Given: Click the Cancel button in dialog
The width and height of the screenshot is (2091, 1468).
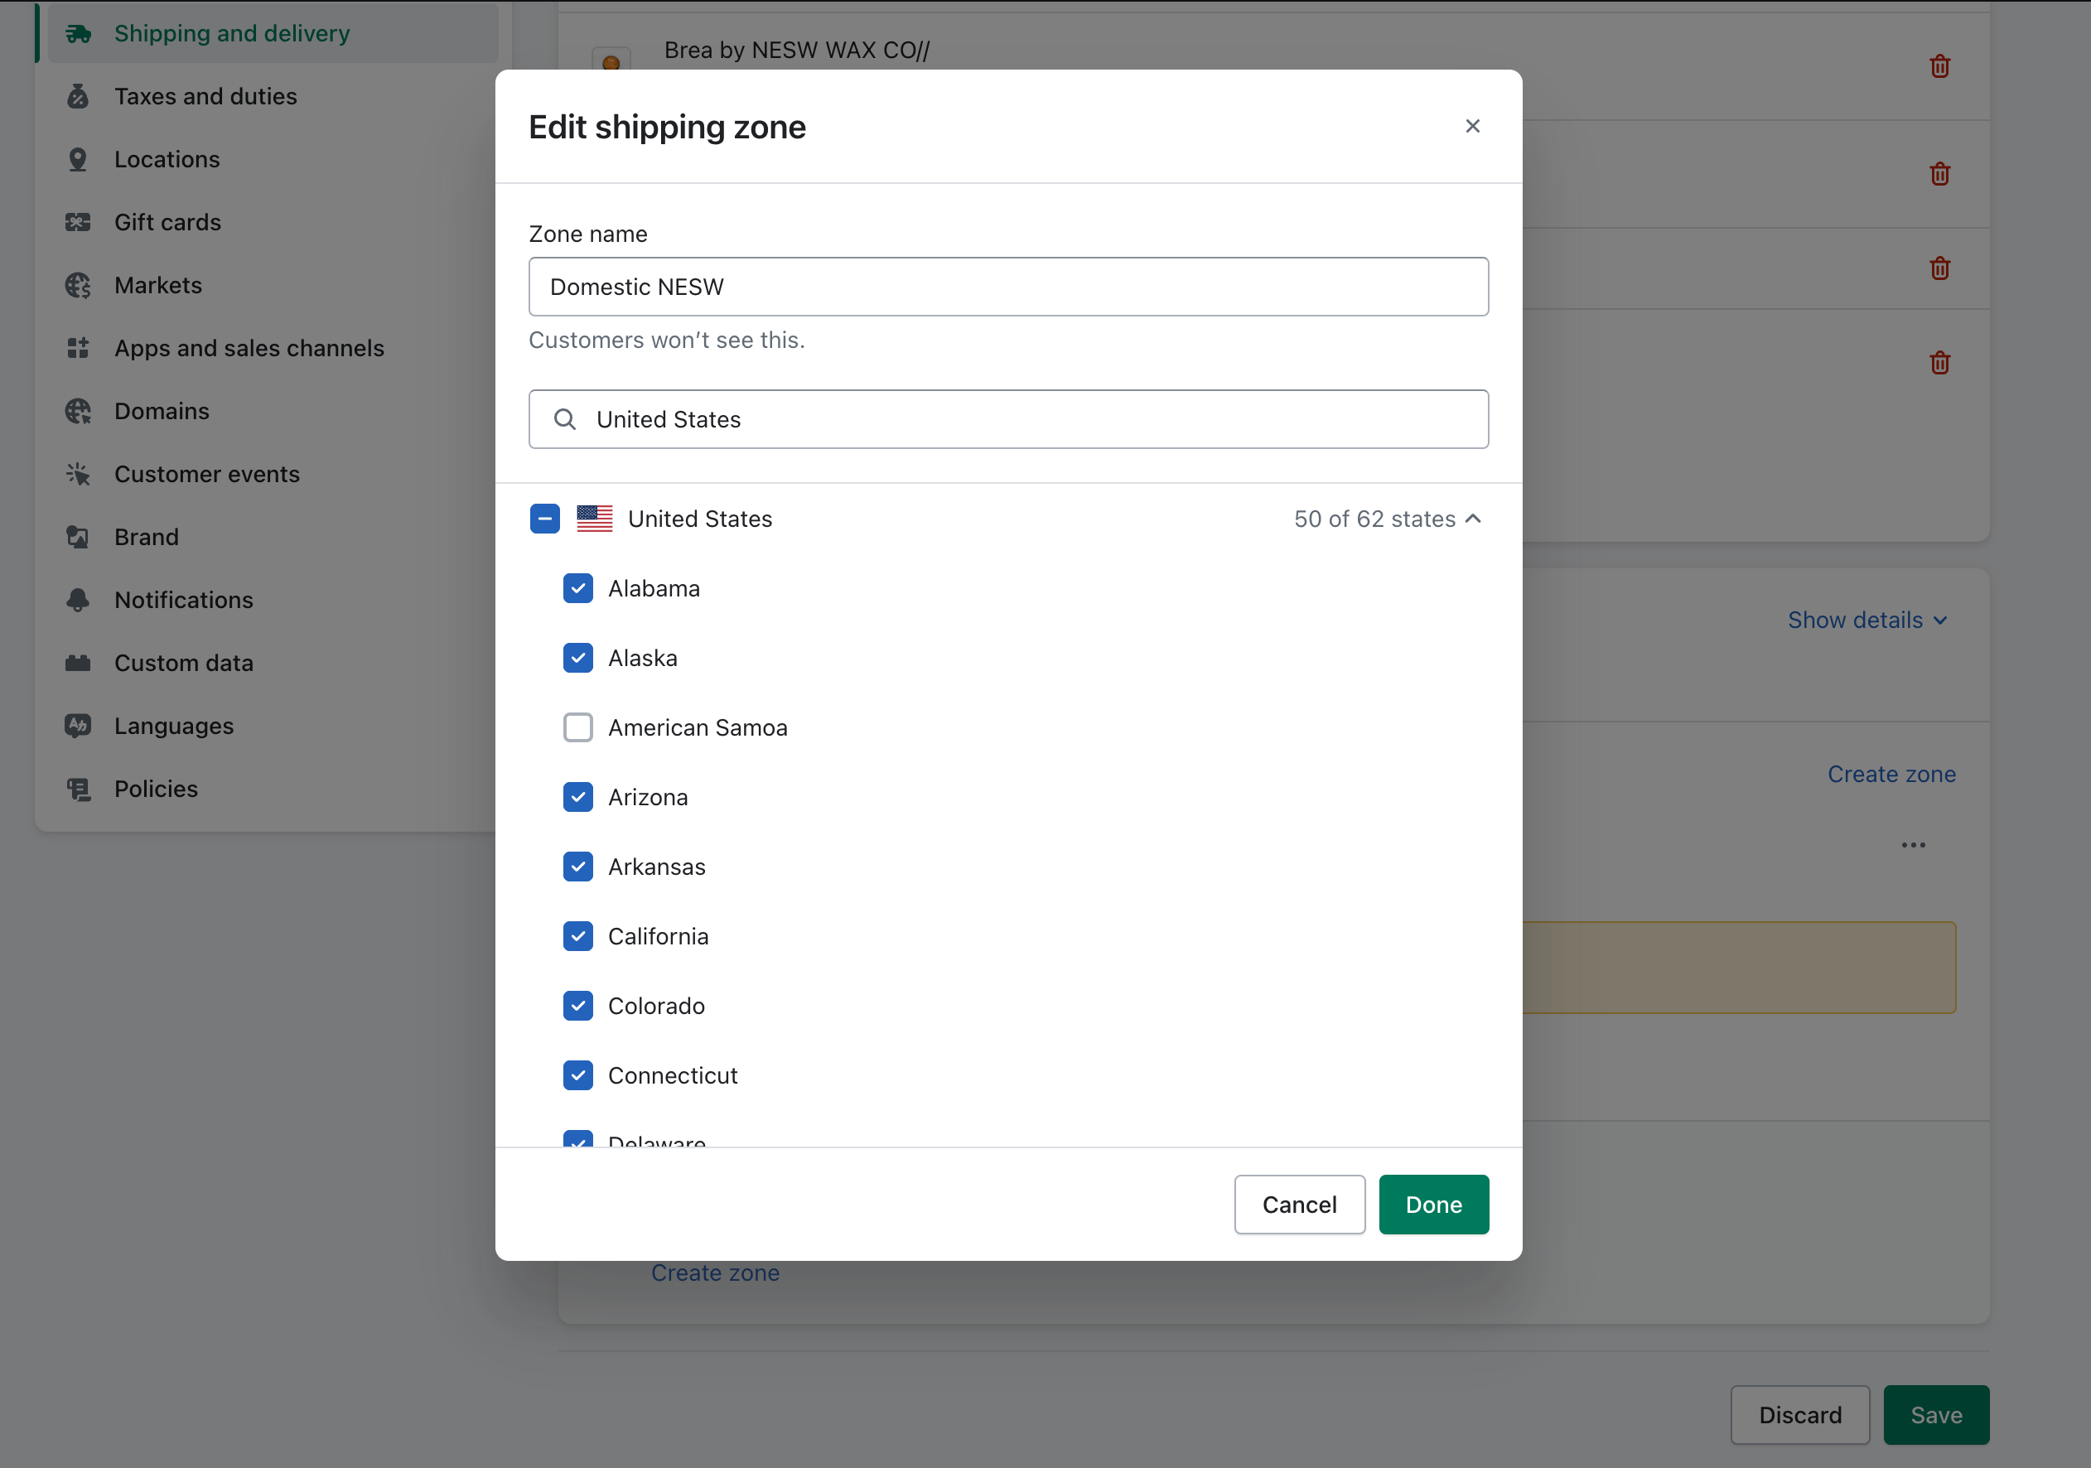Looking at the screenshot, I should pyautogui.click(x=1299, y=1205).
